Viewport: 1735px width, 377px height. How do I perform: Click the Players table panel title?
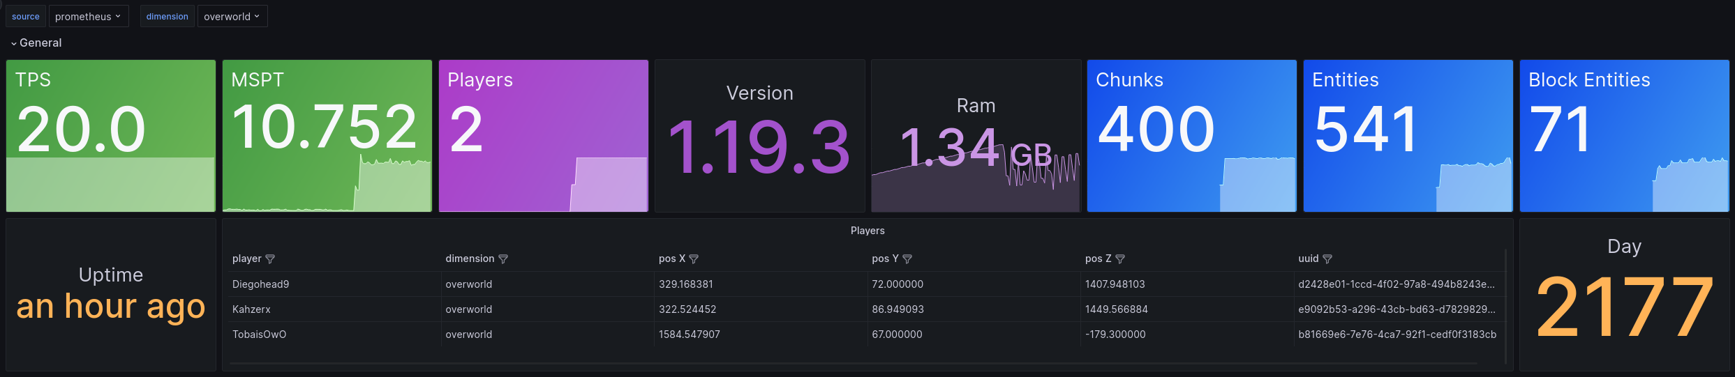tap(867, 231)
